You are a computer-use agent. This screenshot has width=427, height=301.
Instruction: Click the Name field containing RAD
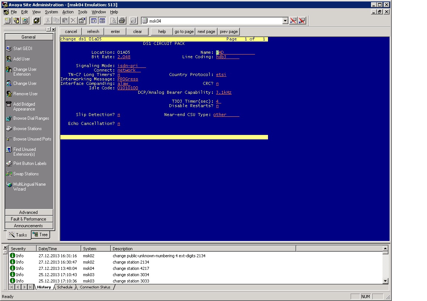pos(235,52)
